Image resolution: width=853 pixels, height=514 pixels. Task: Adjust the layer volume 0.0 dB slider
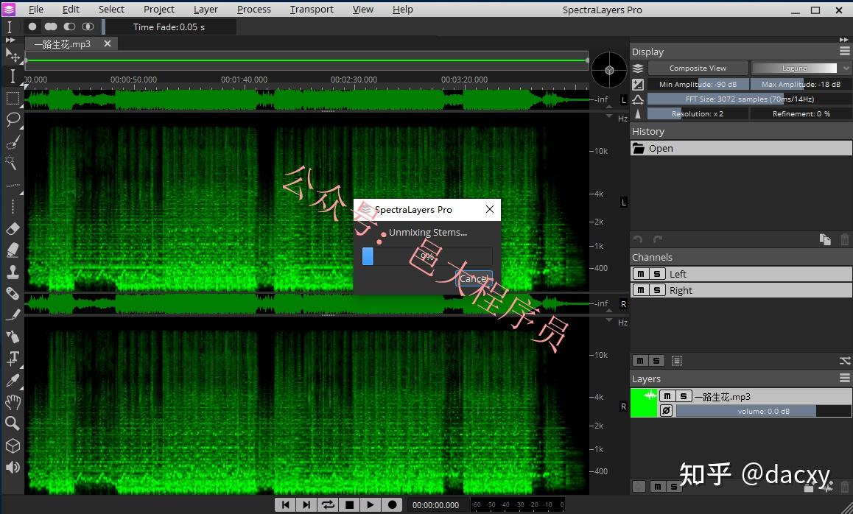click(763, 411)
